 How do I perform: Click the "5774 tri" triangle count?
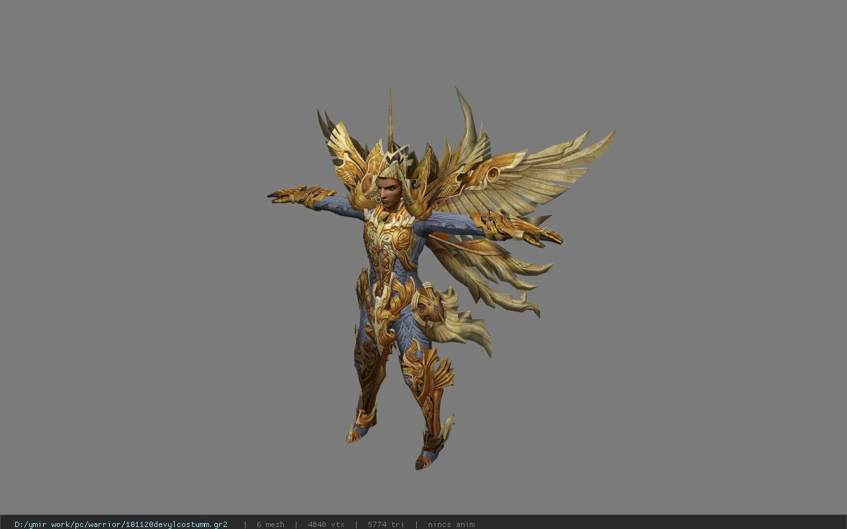pyautogui.click(x=386, y=524)
